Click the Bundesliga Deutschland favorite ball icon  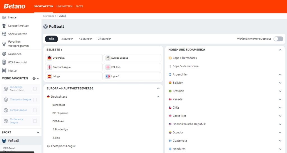click(x=6, y=89)
